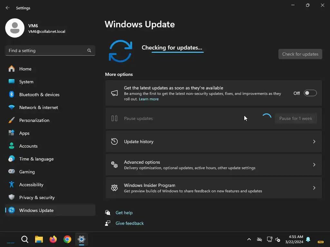Screen dimensions: 330x247
Task: Click the Time & language clock icon
Action: pos(12,159)
